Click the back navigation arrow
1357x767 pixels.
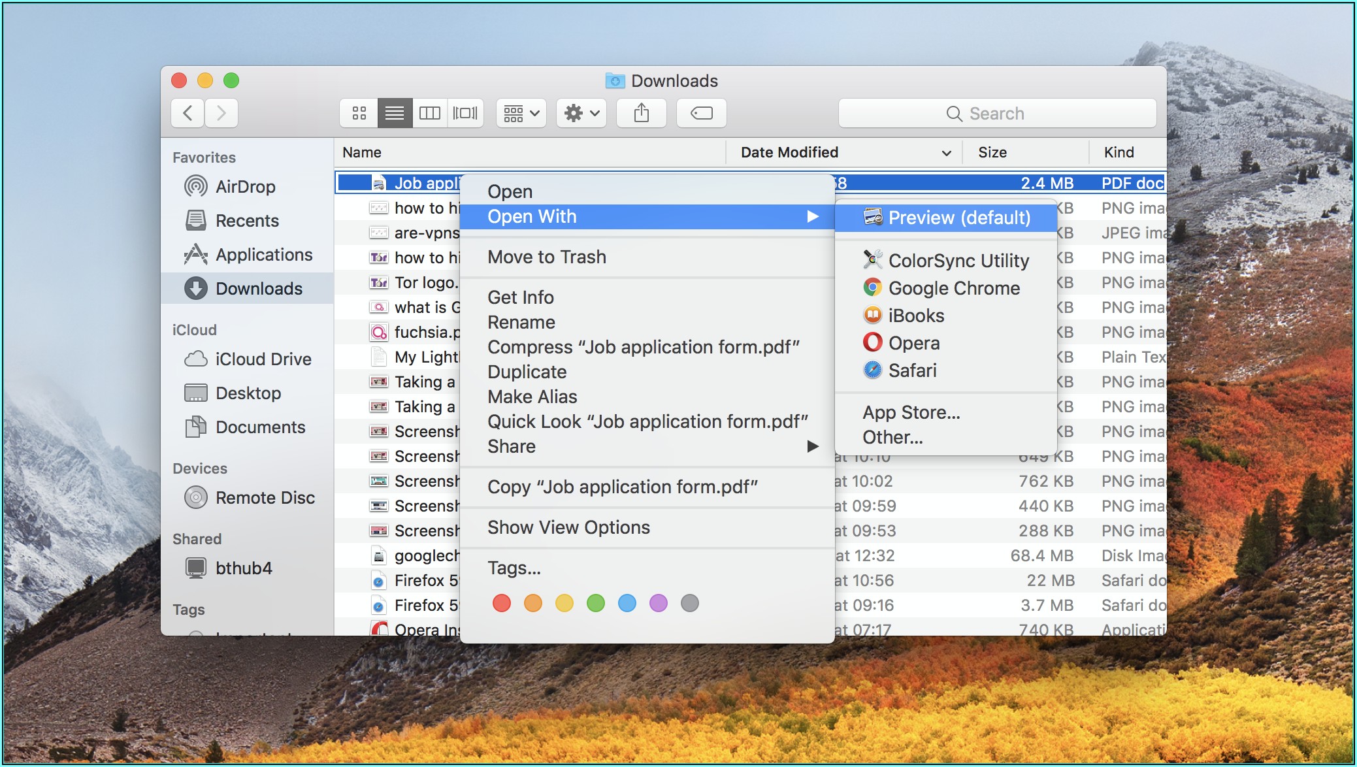[188, 114]
